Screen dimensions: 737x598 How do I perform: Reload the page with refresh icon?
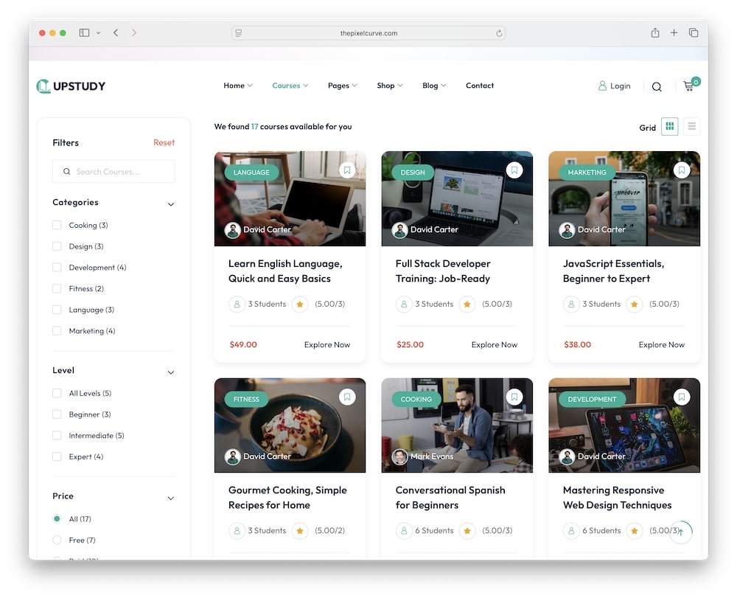(499, 33)
